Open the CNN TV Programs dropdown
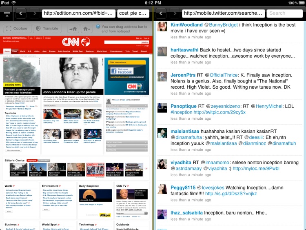Viewport: 306px width, 230px height. [132, 213]
